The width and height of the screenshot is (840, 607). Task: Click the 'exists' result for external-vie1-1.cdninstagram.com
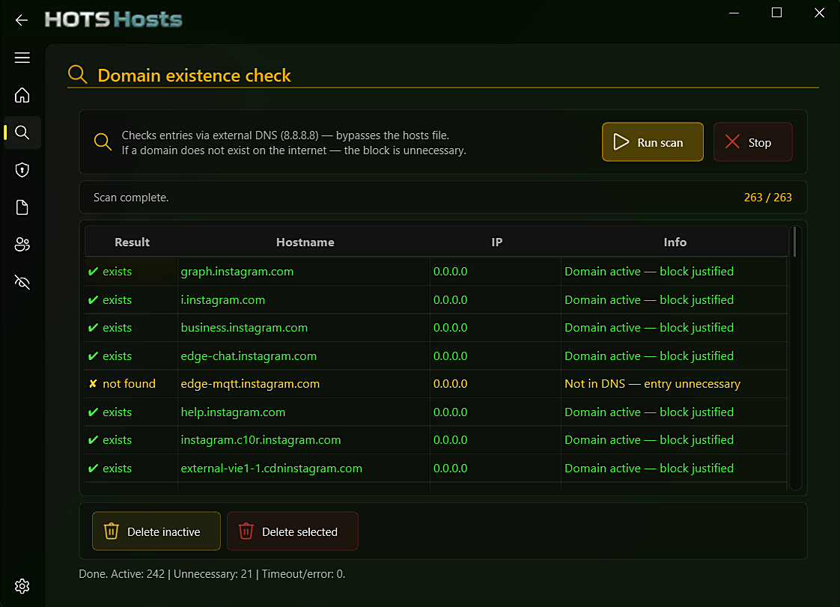coord(131,469)
